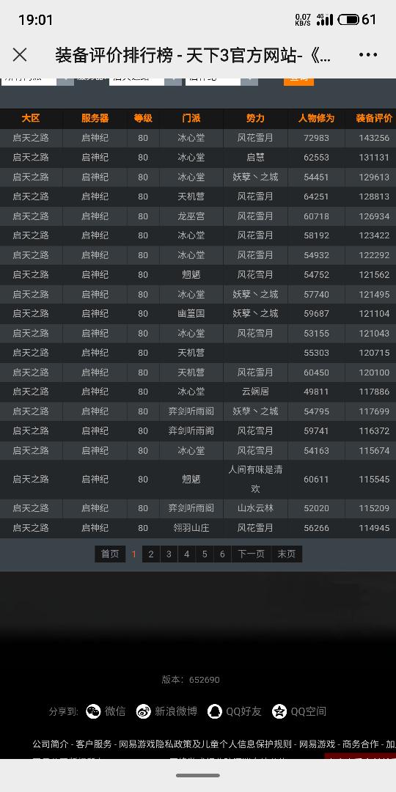Select the 装备评价 column header
The height and width of the screenshot is (792, 396).
374,118
